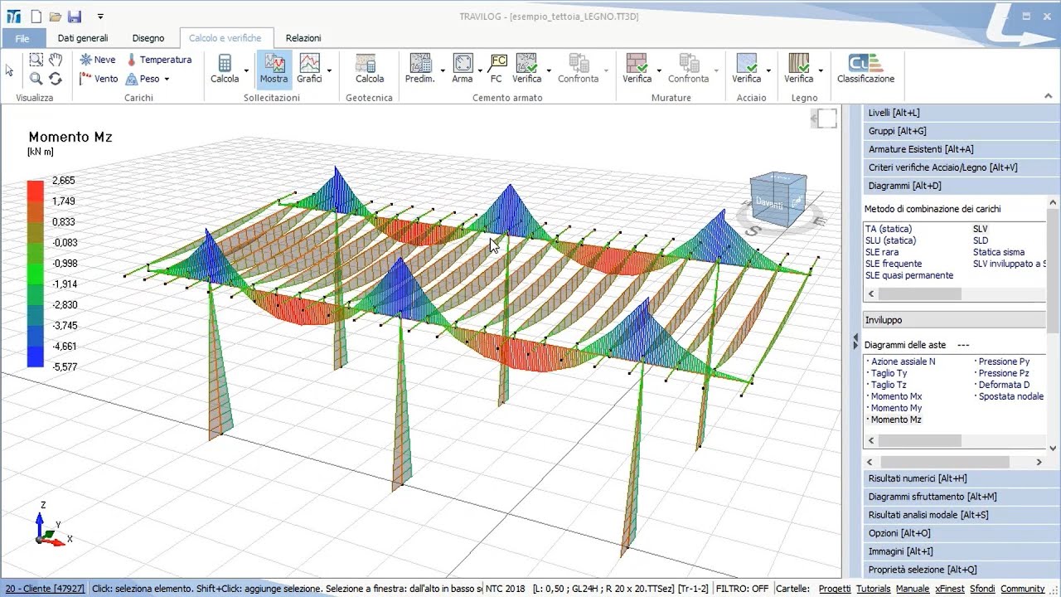This screenshot has height=597, width=1061.
Task: Select SLU (statica) combination
Action: (x=890, y=240)
